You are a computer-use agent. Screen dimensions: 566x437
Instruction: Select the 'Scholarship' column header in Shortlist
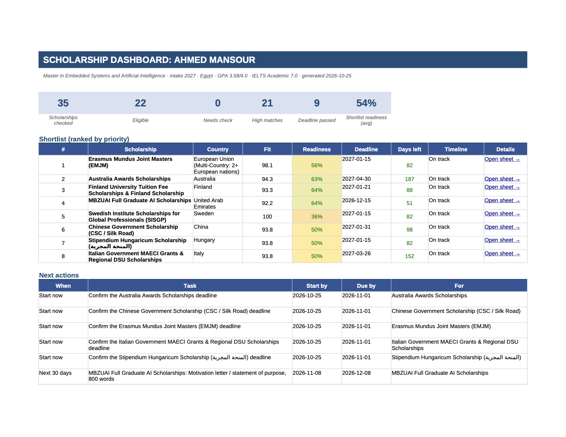pyautogui.click(x=140, y=149)
